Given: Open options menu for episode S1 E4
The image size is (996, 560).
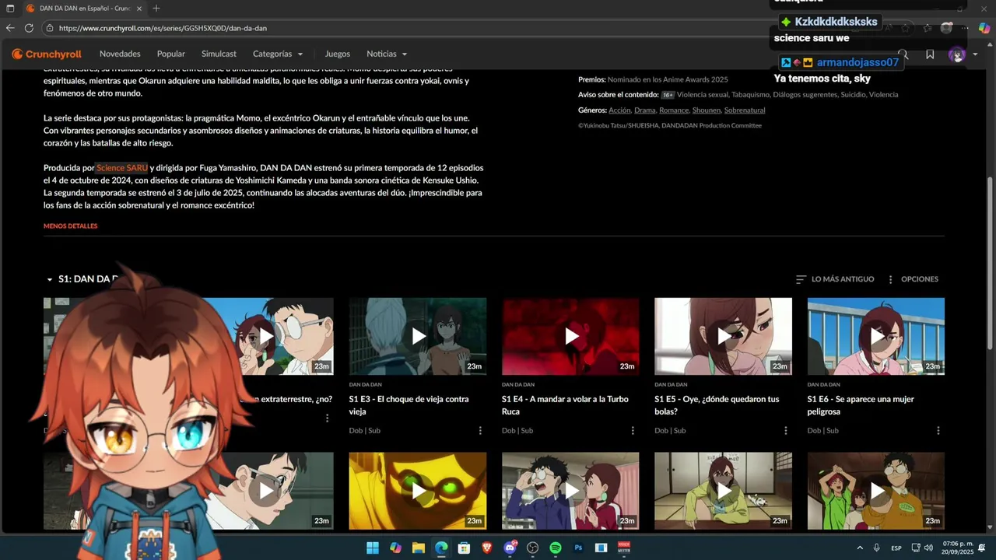Looking at the screenshot, I should click(633, 430).
